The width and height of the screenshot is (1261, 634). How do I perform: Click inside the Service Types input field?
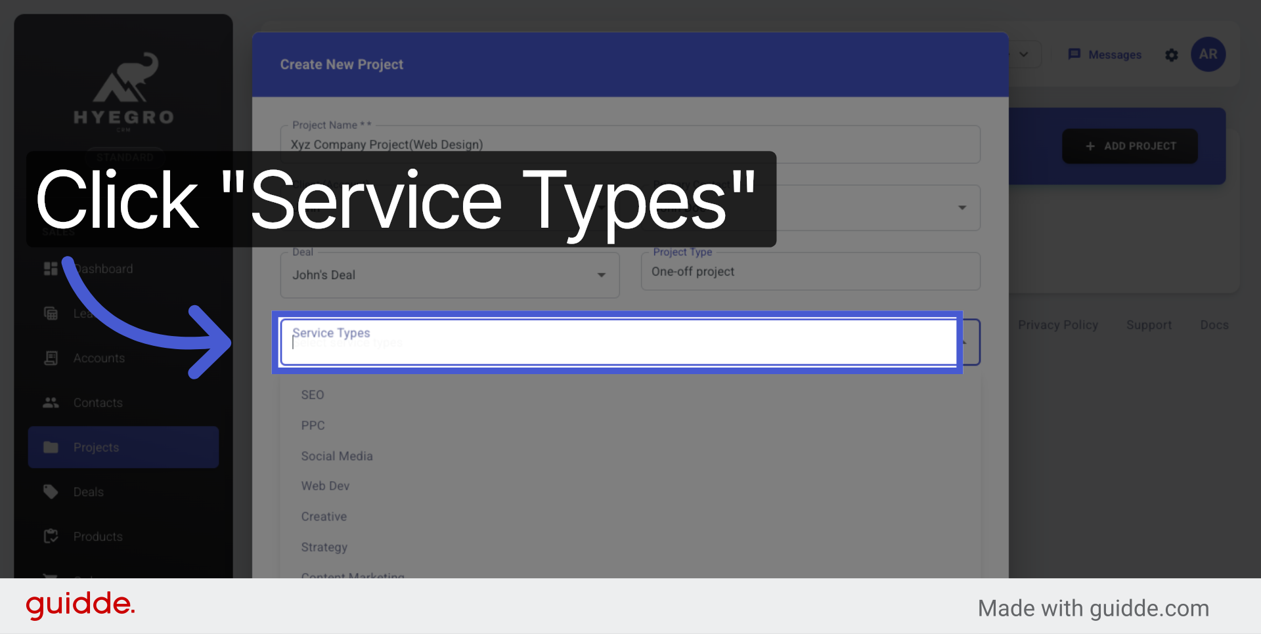[x=617, y=343]
